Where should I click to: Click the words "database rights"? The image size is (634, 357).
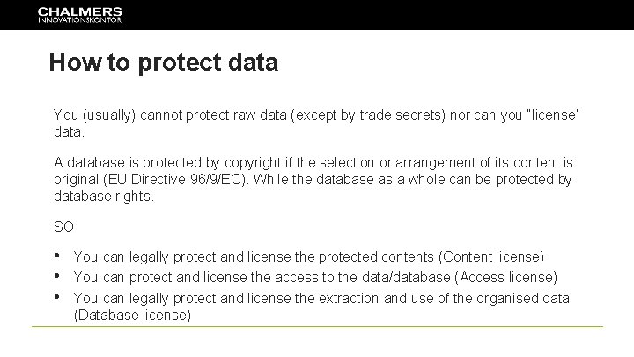tap(103, 197)
